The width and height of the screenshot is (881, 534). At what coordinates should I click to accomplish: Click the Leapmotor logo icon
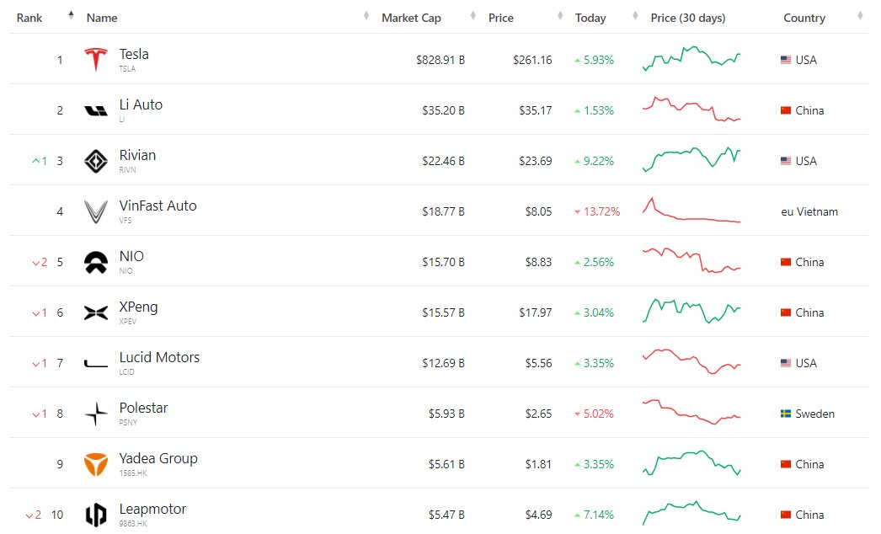point(96,515)
